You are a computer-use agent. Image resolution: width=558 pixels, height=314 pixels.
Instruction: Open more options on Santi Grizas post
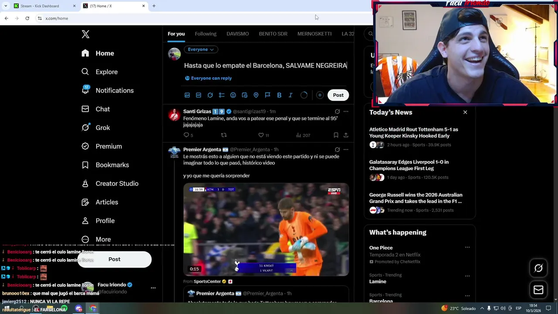(x=346, y=112)
